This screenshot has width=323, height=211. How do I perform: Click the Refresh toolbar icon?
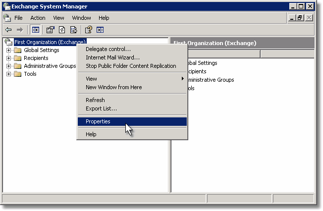pyautogui.click(x=62, y=30)
